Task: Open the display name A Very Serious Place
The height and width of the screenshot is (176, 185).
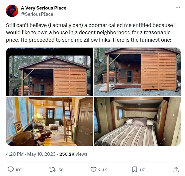Action: 43,8
